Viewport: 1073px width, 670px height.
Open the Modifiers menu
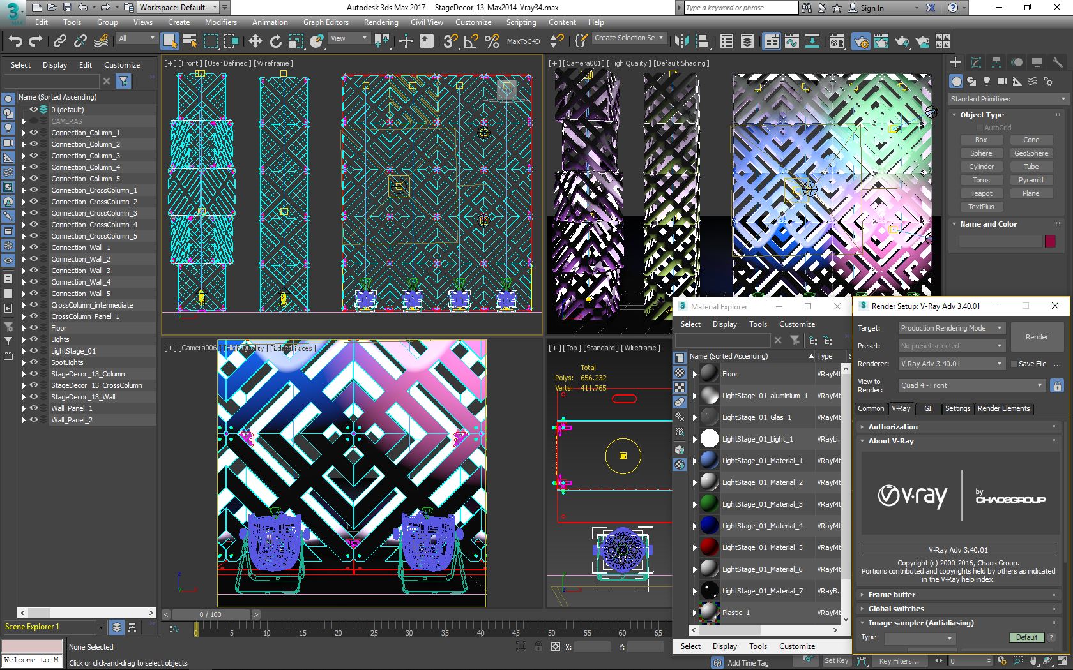pyautogui.click(x=221, y=22)
